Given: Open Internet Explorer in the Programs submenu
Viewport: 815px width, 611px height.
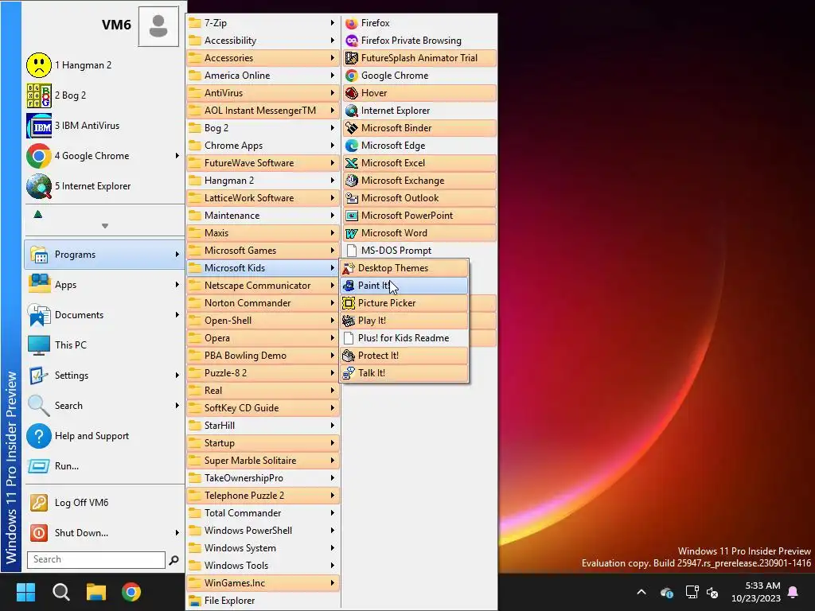Looking at the screenshot, I should 419,110.
